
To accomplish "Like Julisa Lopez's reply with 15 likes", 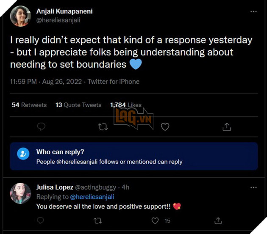I will (x=156, y=220).
